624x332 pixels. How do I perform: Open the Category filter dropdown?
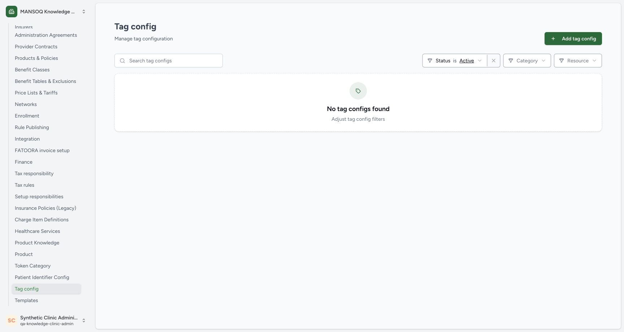coord(527,61)
